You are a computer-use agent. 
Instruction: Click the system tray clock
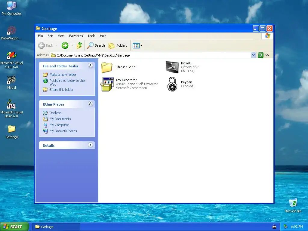click(x=297, y=227)
